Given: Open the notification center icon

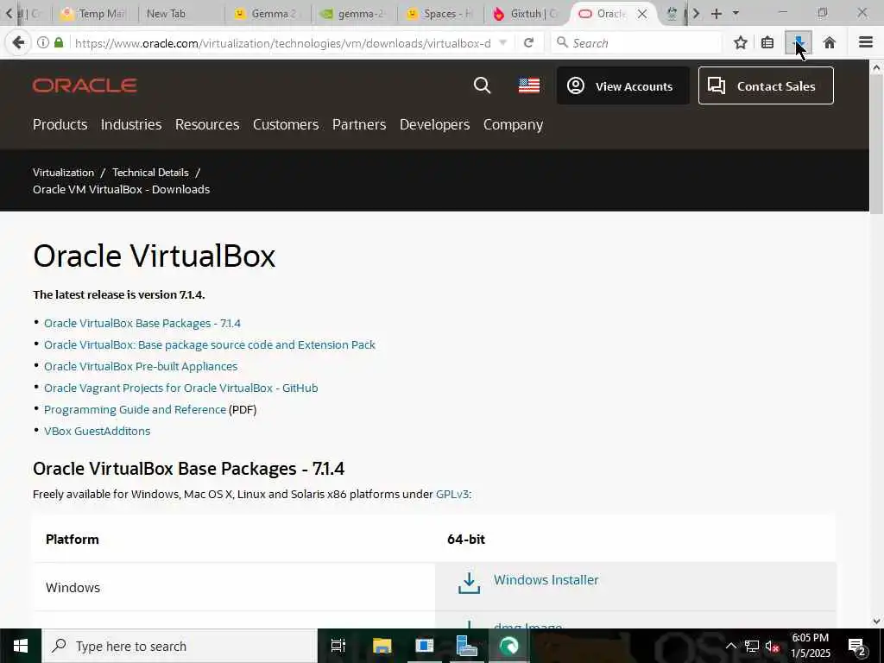Looking at the screenshot, I should pos(857,647).
